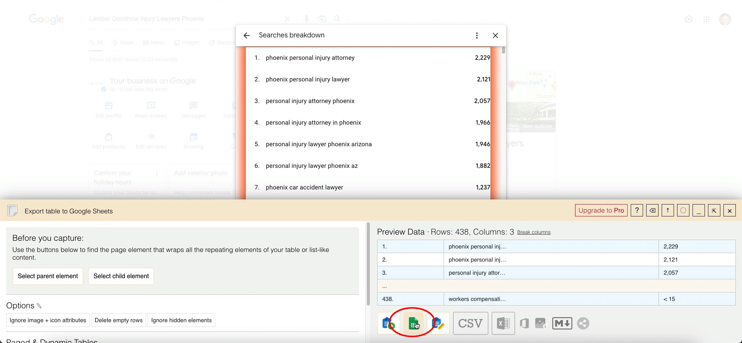
Task: Toggle Ignore image + icon attributes option
Action: [48, 320]
